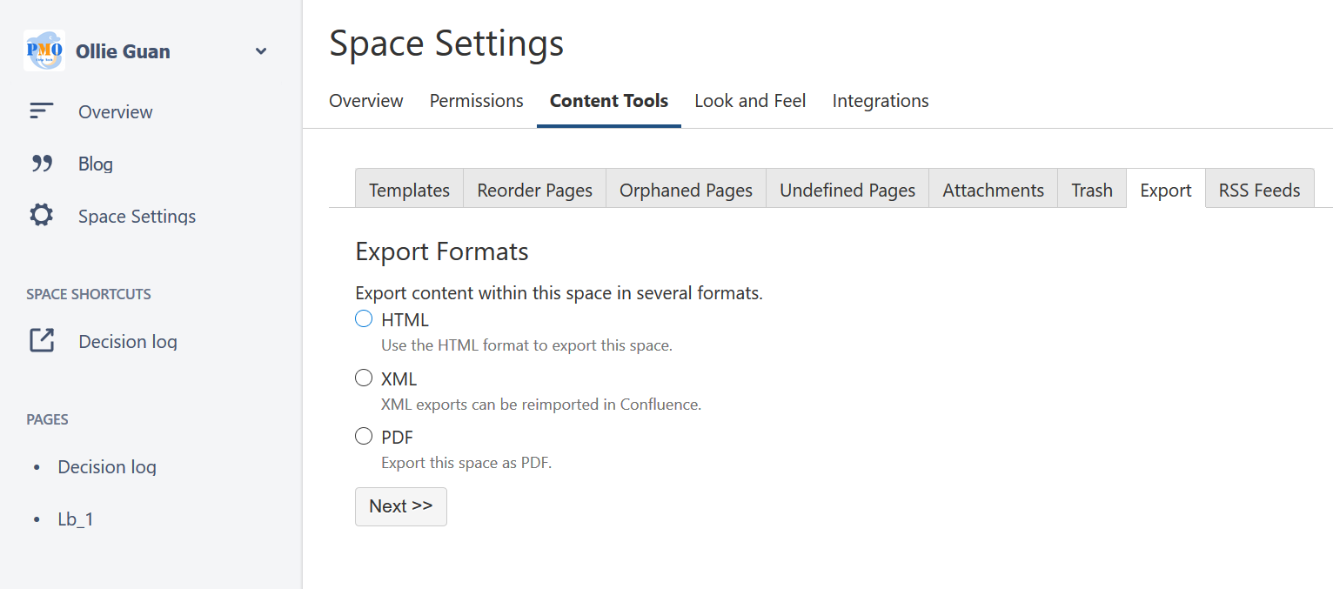Click the Space Settings gear icon
Viewport: 1333px width, 589px height.
coord(41,215)
